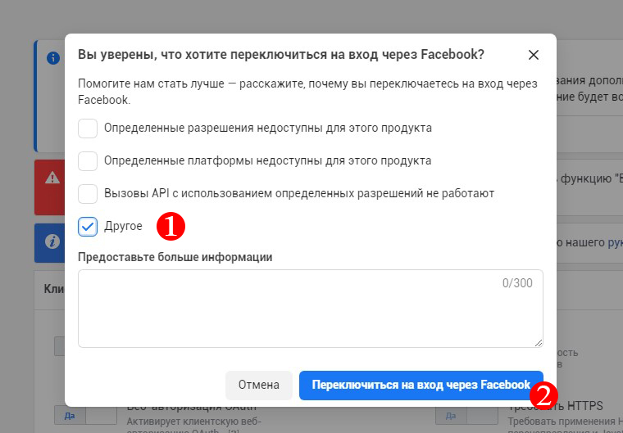Close the Facebook login switch dialog

(533, 55)
